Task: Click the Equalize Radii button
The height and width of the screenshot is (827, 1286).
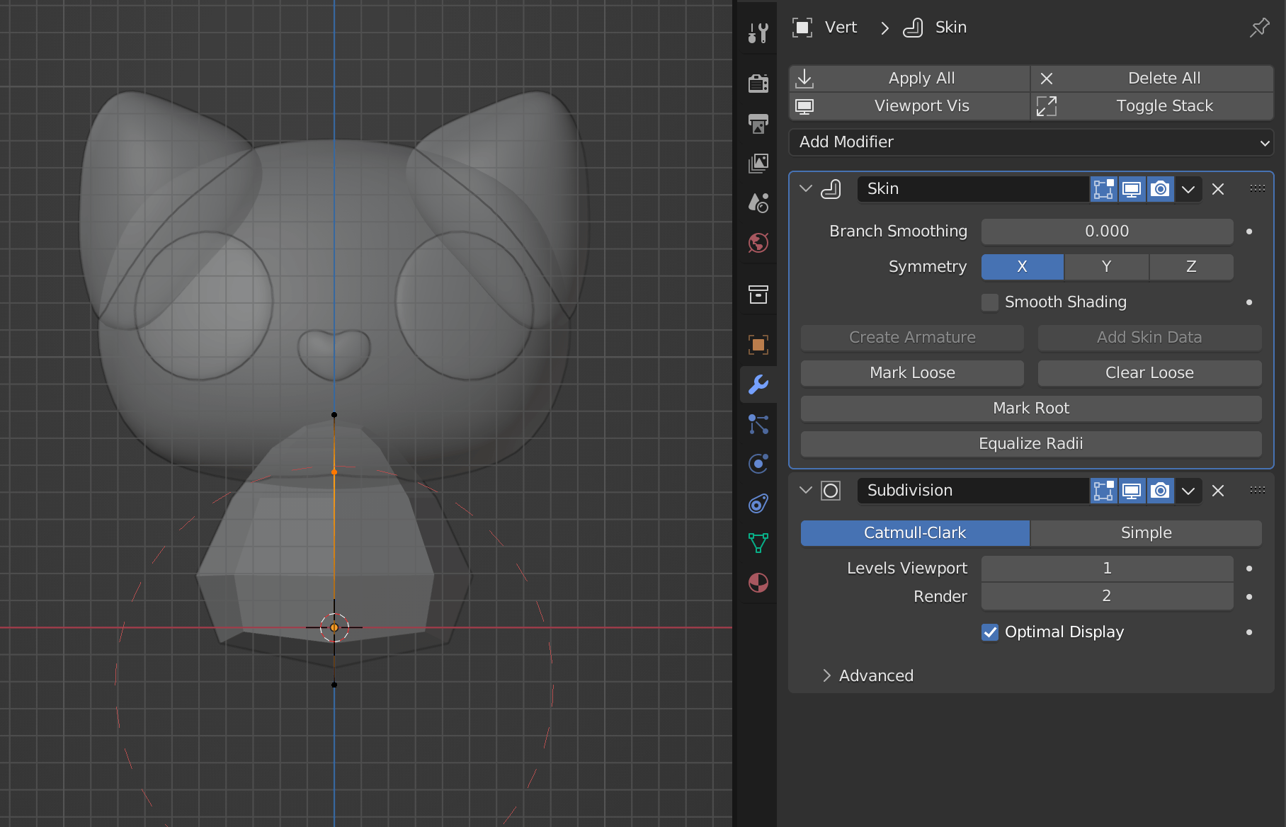Action: 1030,443
